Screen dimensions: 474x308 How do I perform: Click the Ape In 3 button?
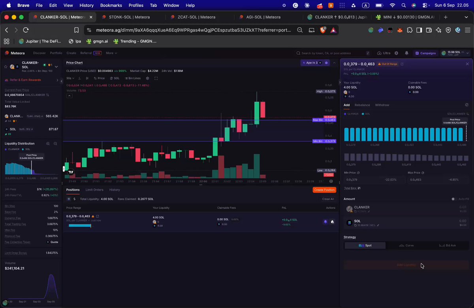point(310,63)
